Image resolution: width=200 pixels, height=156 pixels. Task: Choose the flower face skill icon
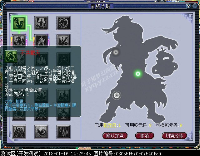[x=63, y=23]
